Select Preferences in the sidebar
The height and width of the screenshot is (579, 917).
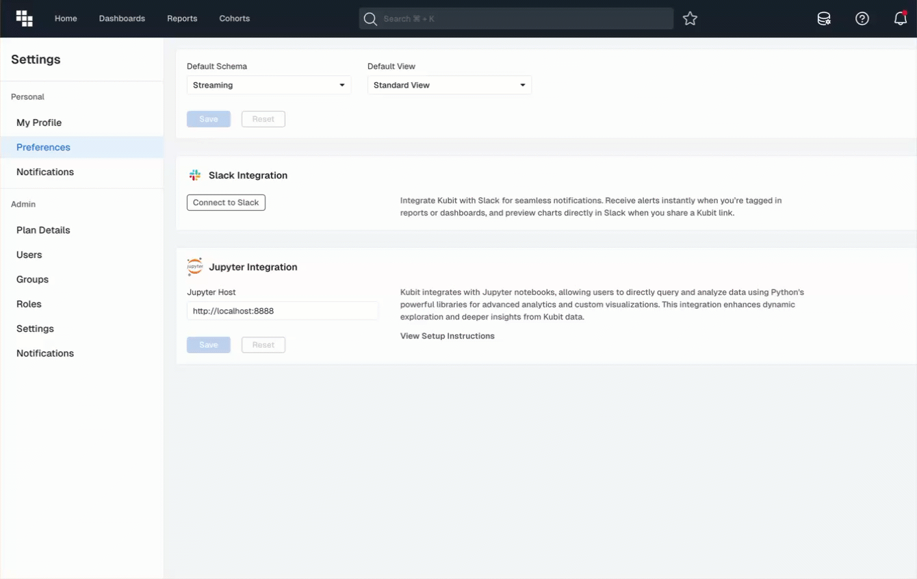click(x=81, y=147)
